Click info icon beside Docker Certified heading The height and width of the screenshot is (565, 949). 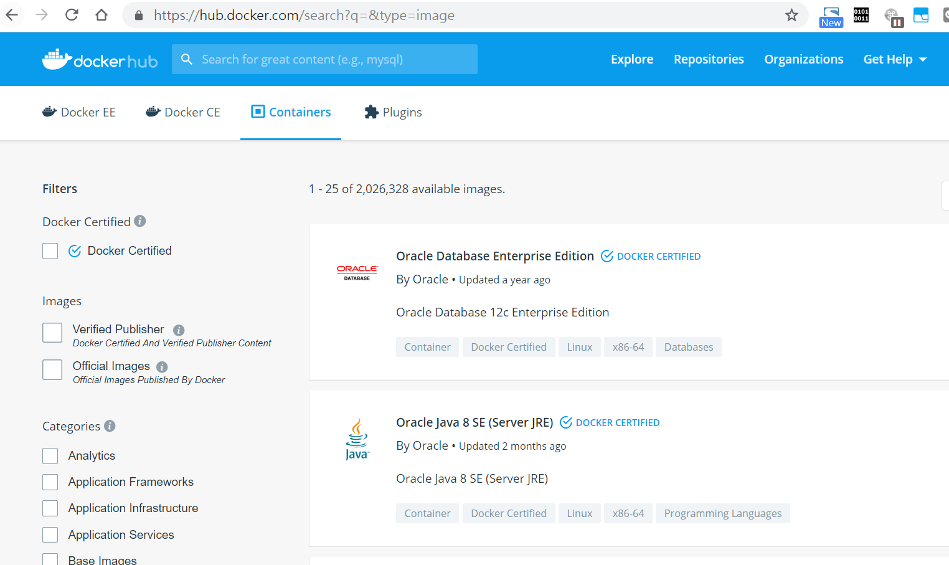click(x=140, y=221)
